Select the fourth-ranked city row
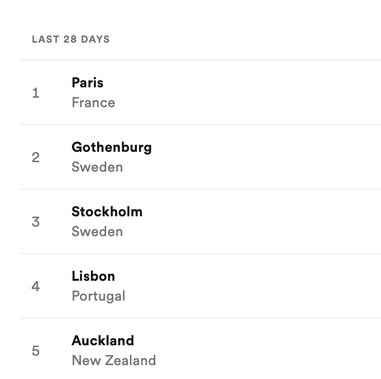The height and width of the screenshot is (379, 381). click(200, 286)
